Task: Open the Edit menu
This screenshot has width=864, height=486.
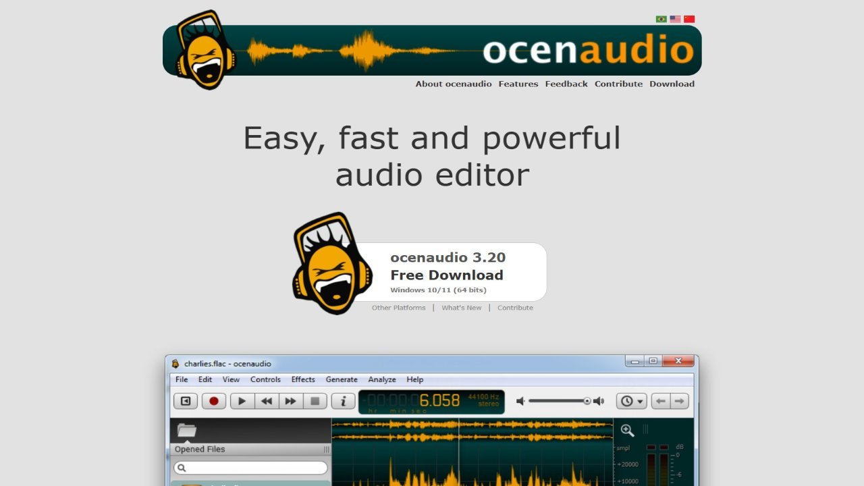Action: (x=205, y=379)
